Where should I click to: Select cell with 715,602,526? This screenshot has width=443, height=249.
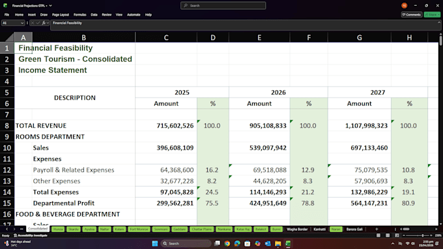(x=166, y=125)
